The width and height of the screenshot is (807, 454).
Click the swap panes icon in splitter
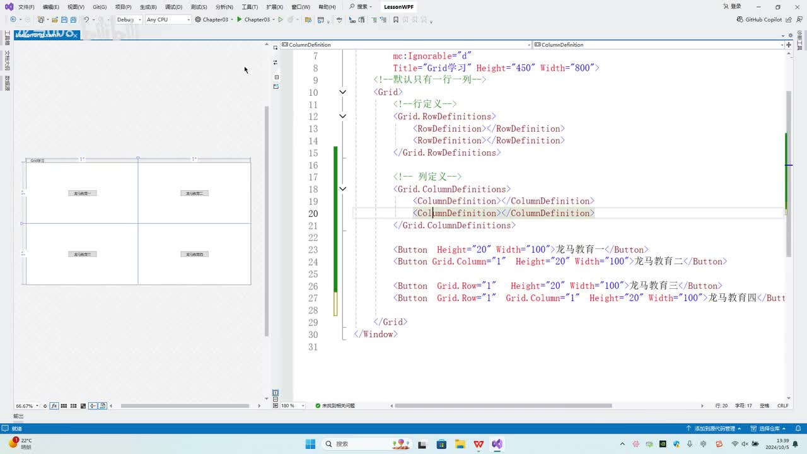[x=276, y=62]
